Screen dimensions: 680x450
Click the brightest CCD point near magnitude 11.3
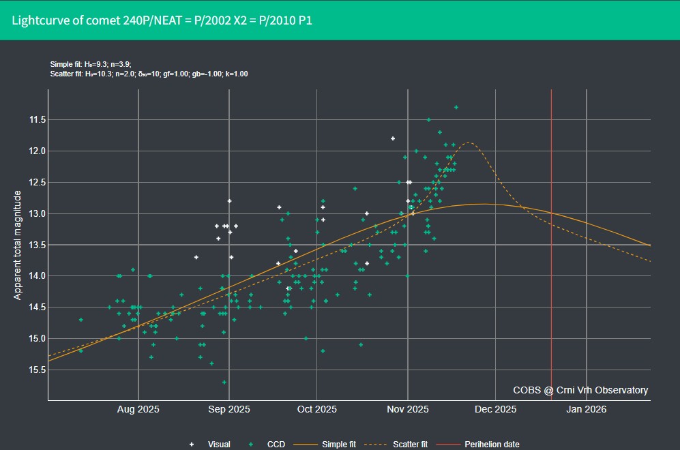[x=456, y=107]
